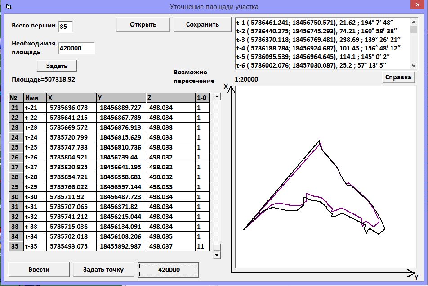Click the table scrollbar up arrow

pos(217,96)
